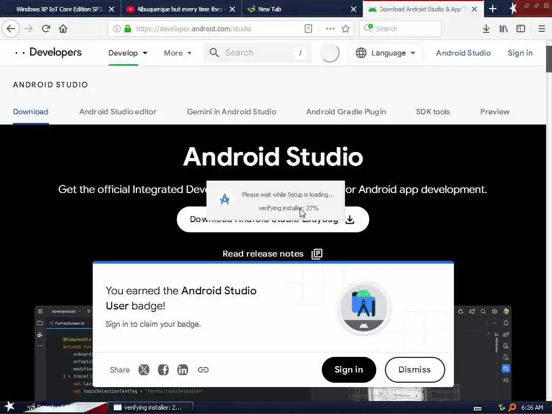
Task: Open the Language dropdown
Action: click(385, 53)
